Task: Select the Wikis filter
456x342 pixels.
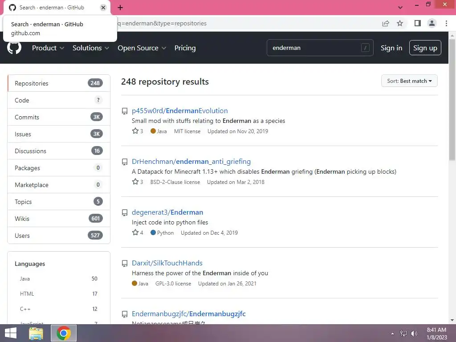Action: point(59,218)
